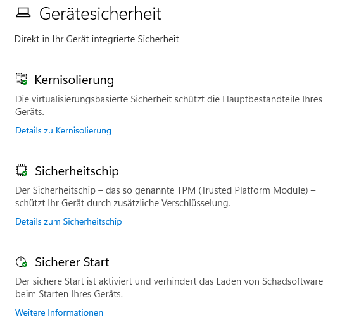
Task: Follow the Weitere Informationen link
Action: pyautogui.click(x=59, y=312)
